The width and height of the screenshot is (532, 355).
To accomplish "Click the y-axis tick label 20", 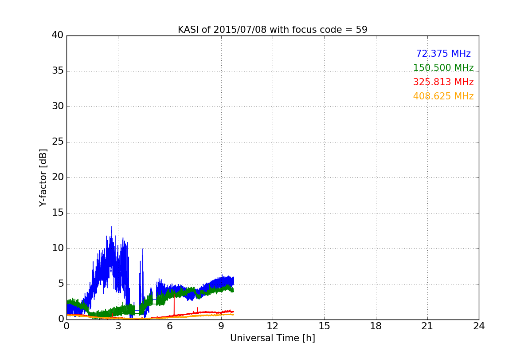I will point(58,177).
